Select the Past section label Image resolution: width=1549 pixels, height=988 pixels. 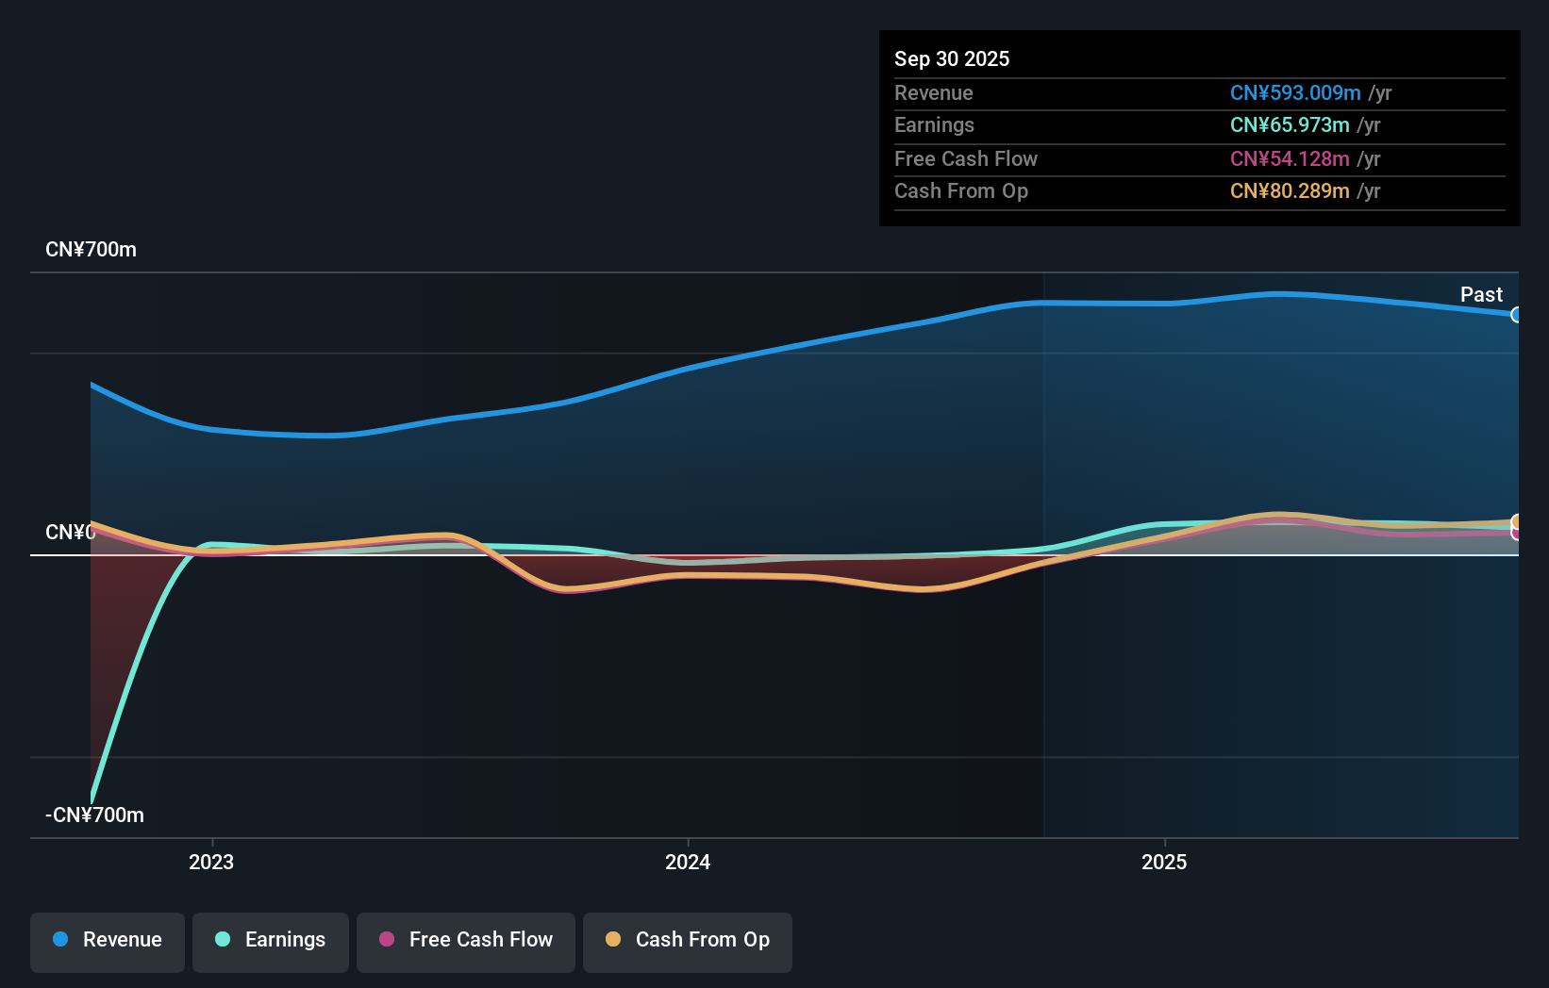point(1481,295)
